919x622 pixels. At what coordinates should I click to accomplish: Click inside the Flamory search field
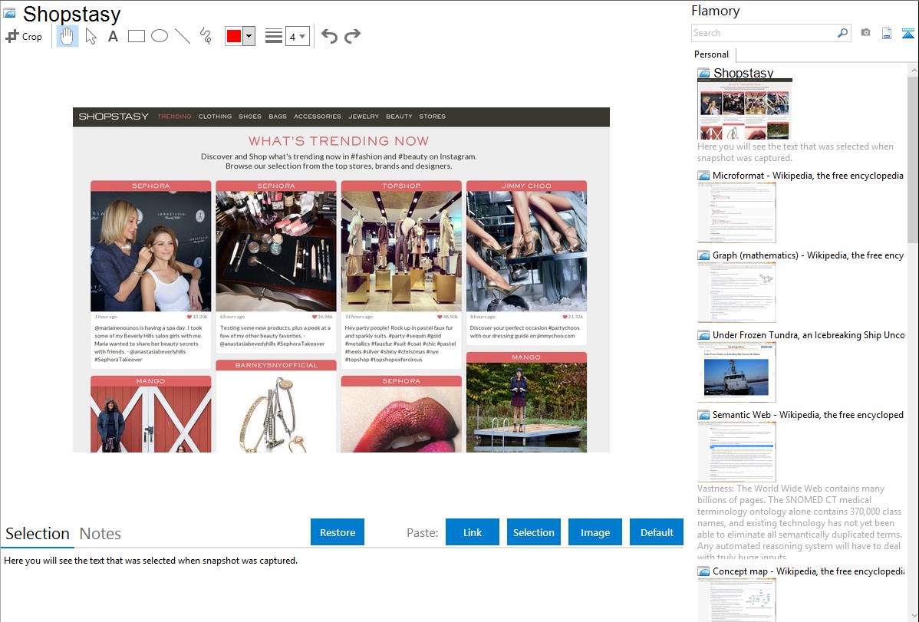pos(763,33)
